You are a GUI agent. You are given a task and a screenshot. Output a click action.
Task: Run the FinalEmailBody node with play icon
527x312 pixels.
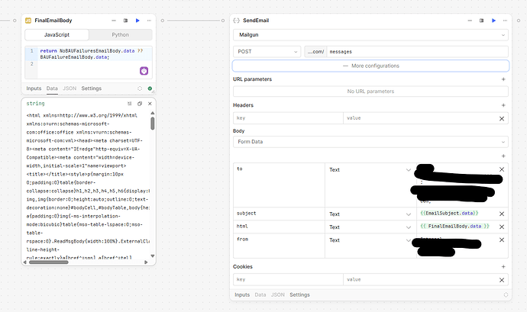pos(137,21)
